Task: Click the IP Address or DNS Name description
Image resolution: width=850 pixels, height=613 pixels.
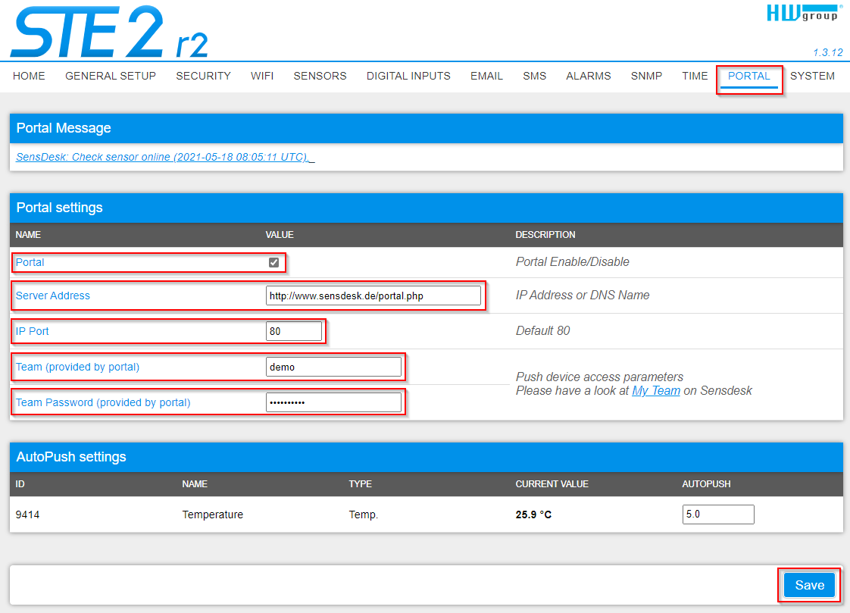Action: coord(583,295)
